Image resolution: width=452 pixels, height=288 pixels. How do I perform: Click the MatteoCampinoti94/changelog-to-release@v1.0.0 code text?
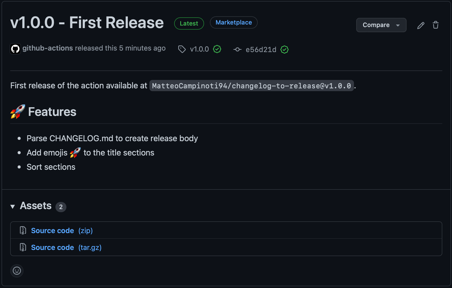pos(252,86)
